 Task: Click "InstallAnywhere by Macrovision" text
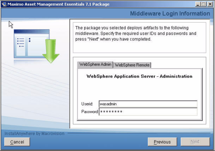coord(34,134)
